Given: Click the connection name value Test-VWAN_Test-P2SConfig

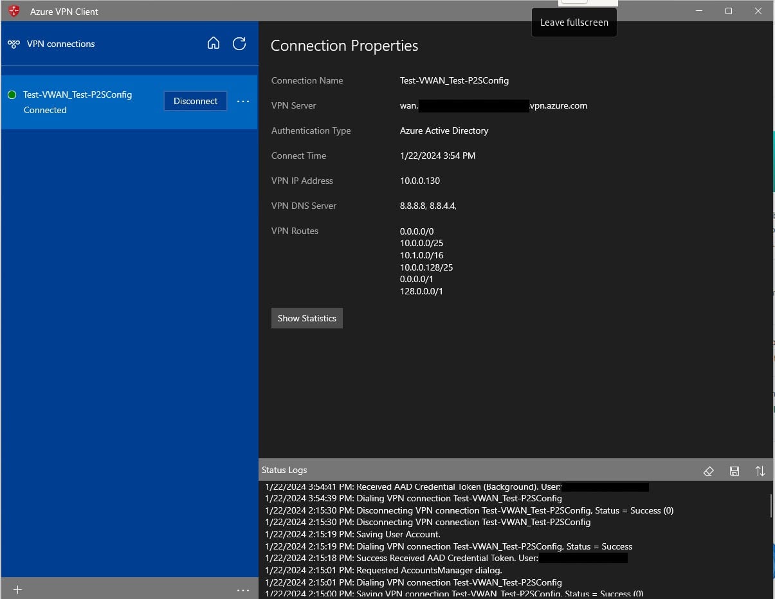Looking at the screenshot, I should [454, 80].
